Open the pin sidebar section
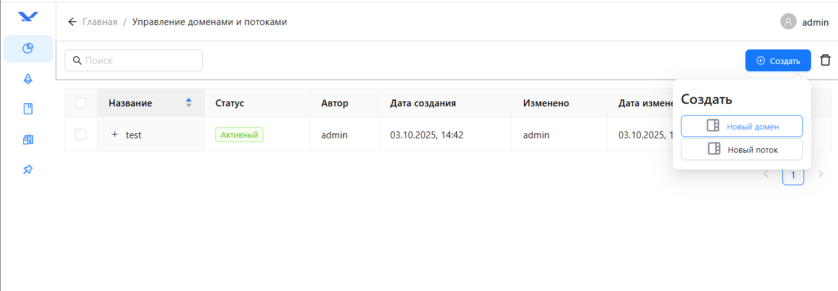The width and height of the screenshot is (838, 291). [28, 170]
